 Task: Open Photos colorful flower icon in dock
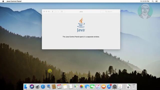pyautogui.click(x=81, y=87)
